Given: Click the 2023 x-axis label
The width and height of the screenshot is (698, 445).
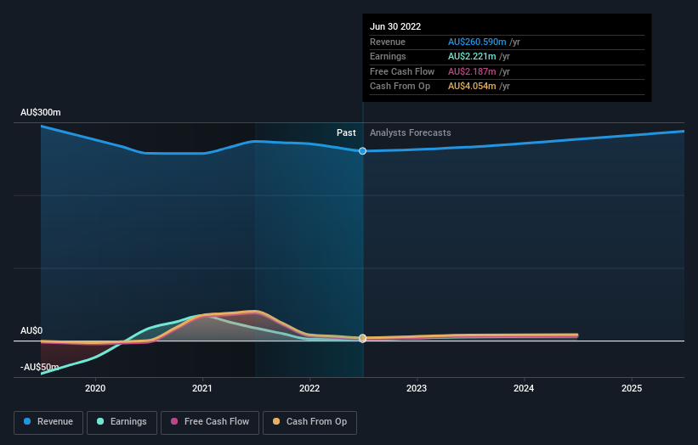Looking at the screenshot, I should pyautogui.click(x=417, y=389).
